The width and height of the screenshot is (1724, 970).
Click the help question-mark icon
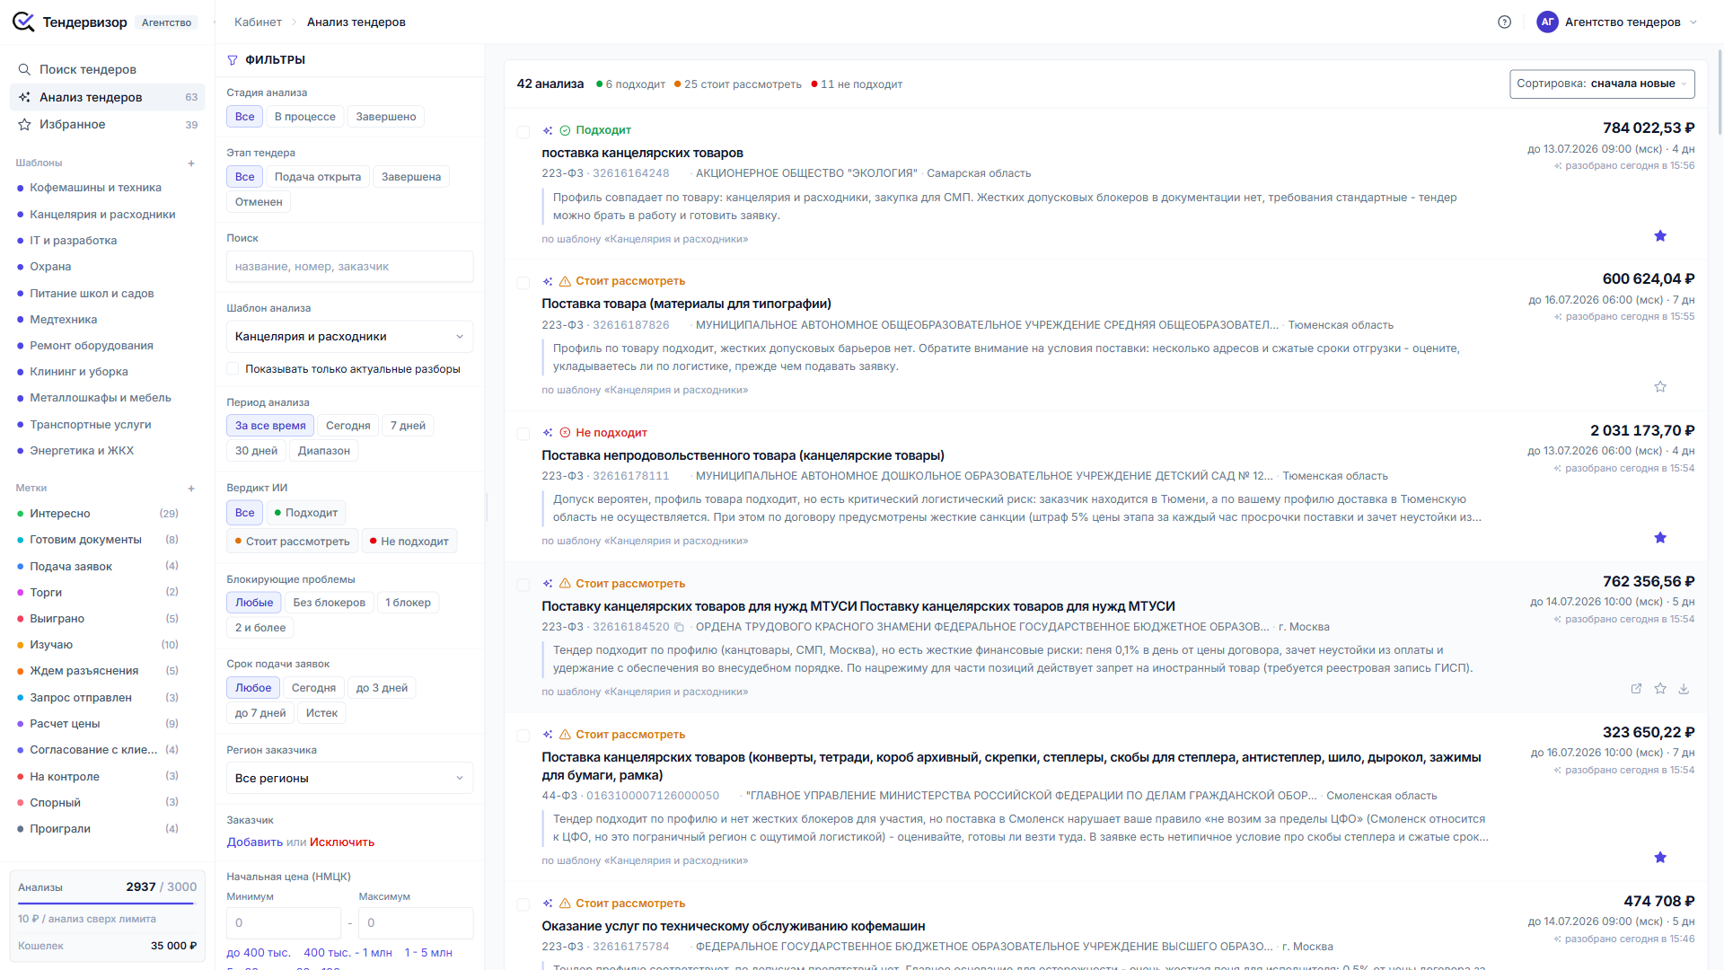point(1505,22)
